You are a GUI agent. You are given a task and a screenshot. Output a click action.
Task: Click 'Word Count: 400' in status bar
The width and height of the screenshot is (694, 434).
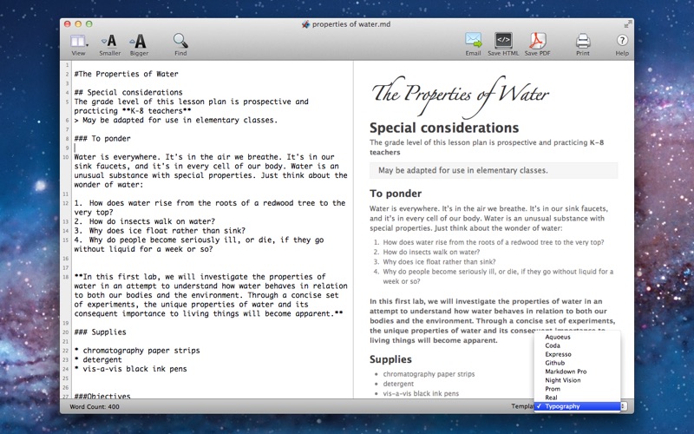(x=95, y=406)
